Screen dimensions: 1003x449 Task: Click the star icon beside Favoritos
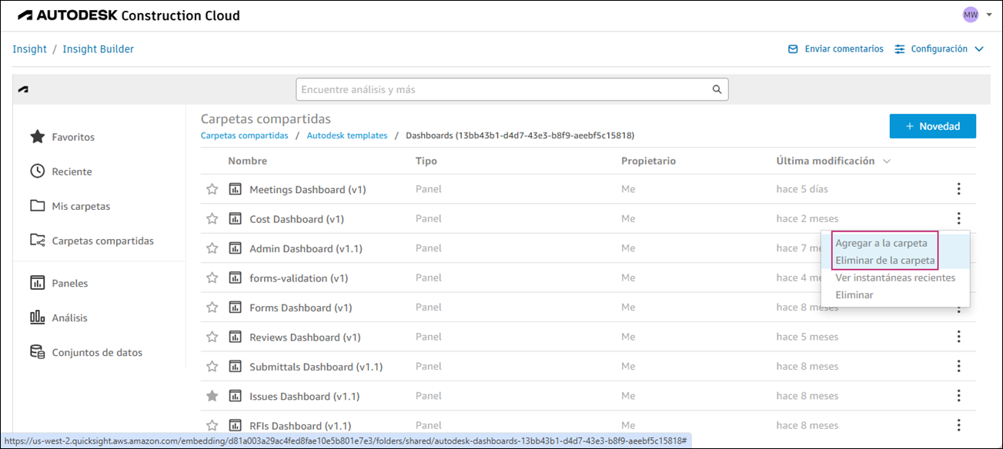pos(37,137)
